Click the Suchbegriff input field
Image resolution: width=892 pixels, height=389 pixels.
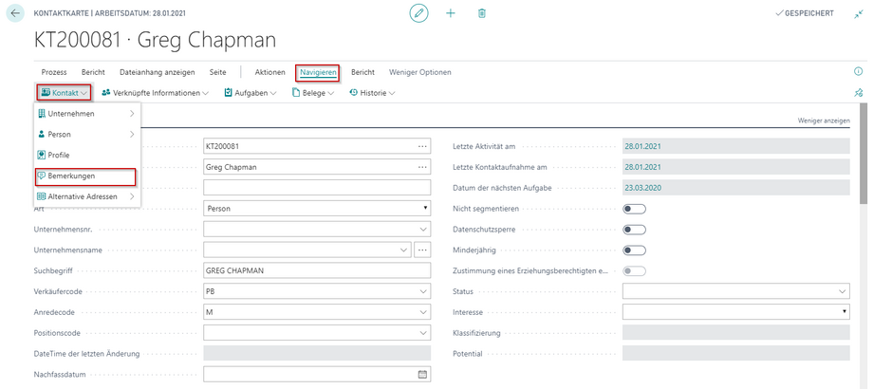click(x=316, y=270)
